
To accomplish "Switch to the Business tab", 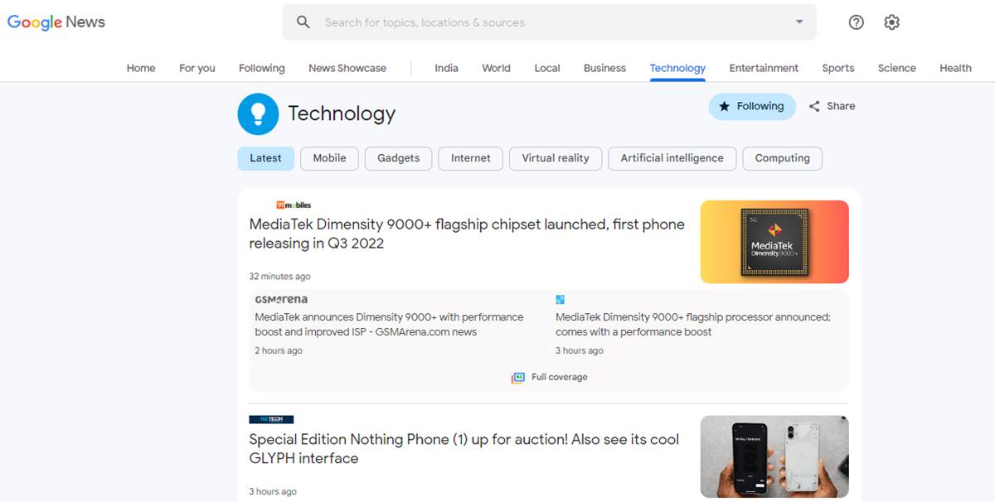I will 604,68.
